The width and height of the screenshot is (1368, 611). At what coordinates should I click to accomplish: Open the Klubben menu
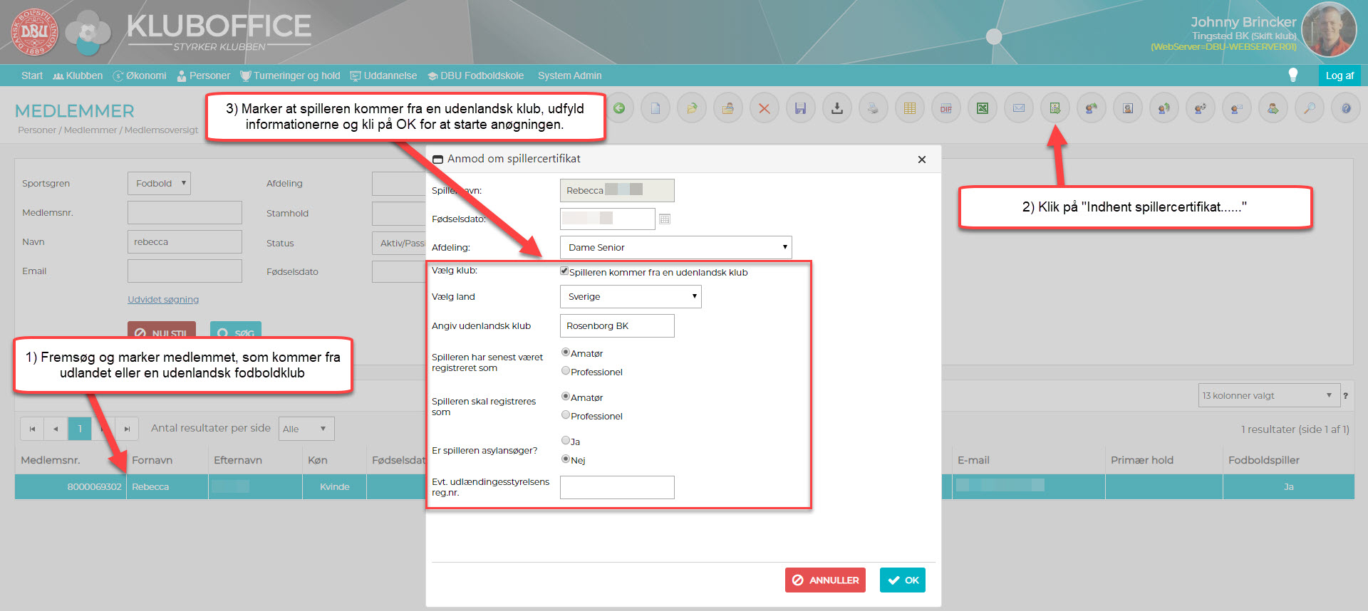coord(78,75)
